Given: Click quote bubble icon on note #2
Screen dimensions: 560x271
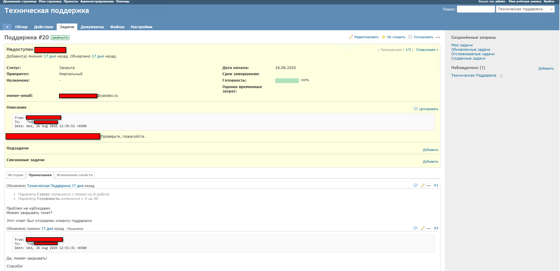Looking at the screenshot, I should tap(415, 228).
